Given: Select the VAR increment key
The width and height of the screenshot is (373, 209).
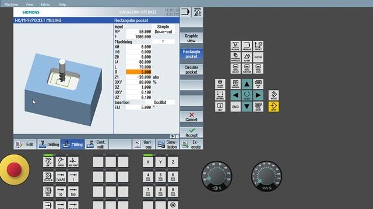Looking at the screenshot, I should click(x=61, y=176).
